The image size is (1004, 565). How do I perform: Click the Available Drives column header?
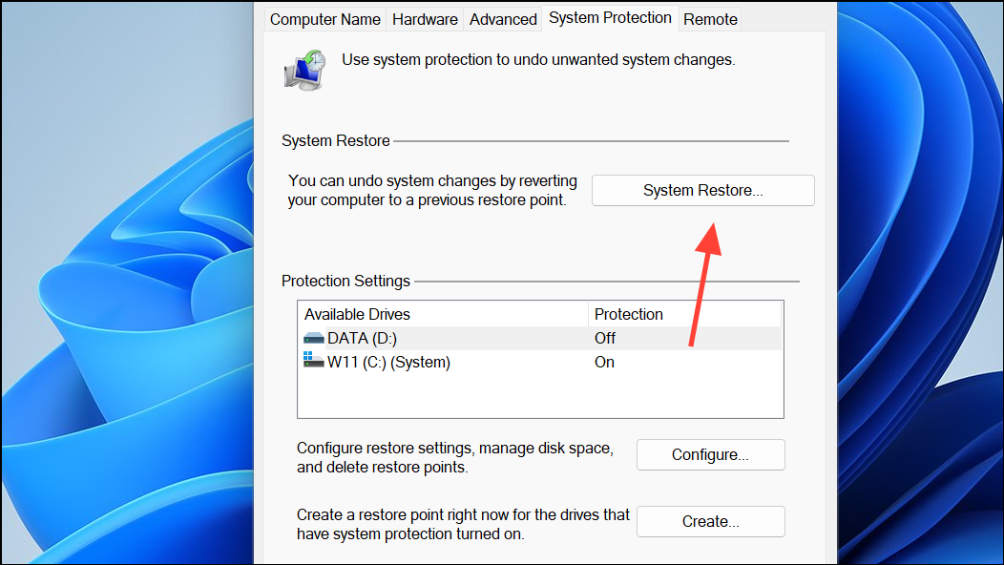coord(443,314)
